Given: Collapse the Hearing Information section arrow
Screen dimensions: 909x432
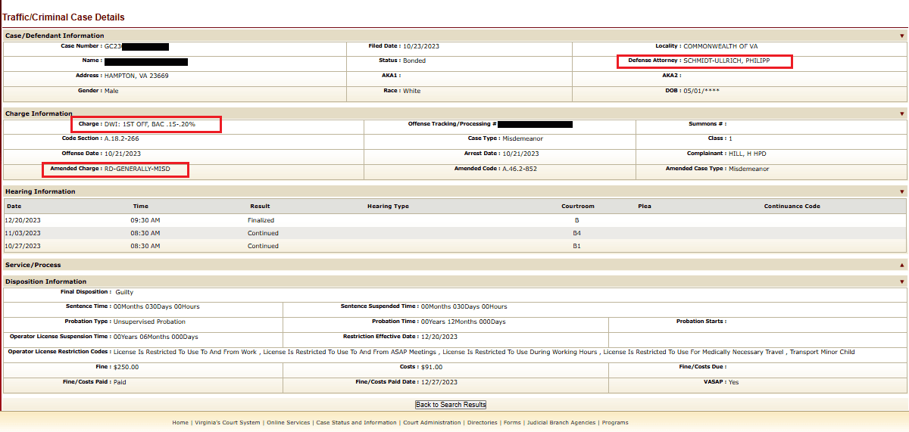Looking at the screenshot, I should point(901,191).
